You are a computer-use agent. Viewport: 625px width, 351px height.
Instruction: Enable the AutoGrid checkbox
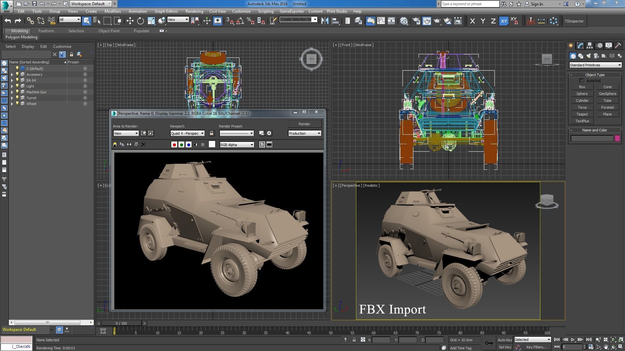(581, 81)
